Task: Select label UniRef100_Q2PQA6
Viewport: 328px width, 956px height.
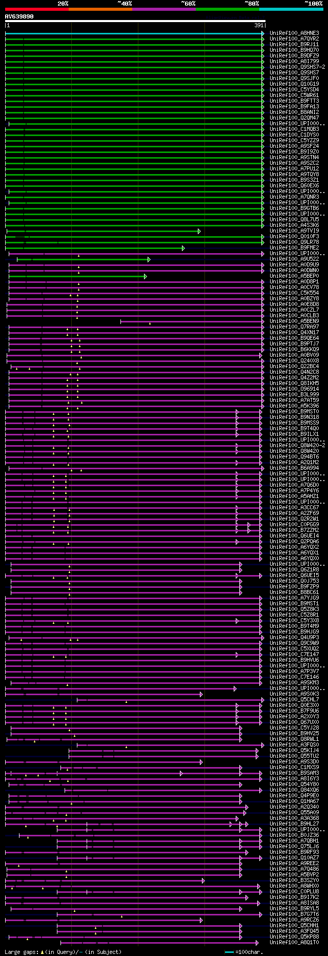Action: click(x=294, y=542)
